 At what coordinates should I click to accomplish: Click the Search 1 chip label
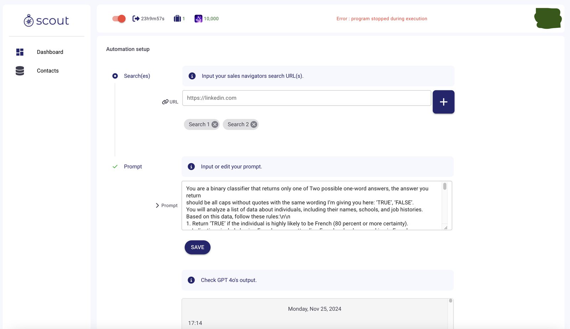coord(199,124)
